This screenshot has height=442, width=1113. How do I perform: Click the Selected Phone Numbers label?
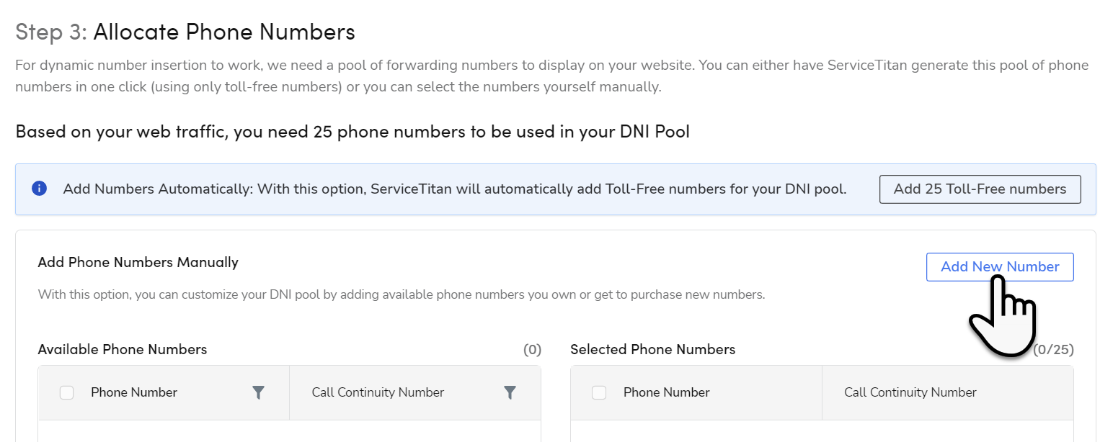point(652,349)
